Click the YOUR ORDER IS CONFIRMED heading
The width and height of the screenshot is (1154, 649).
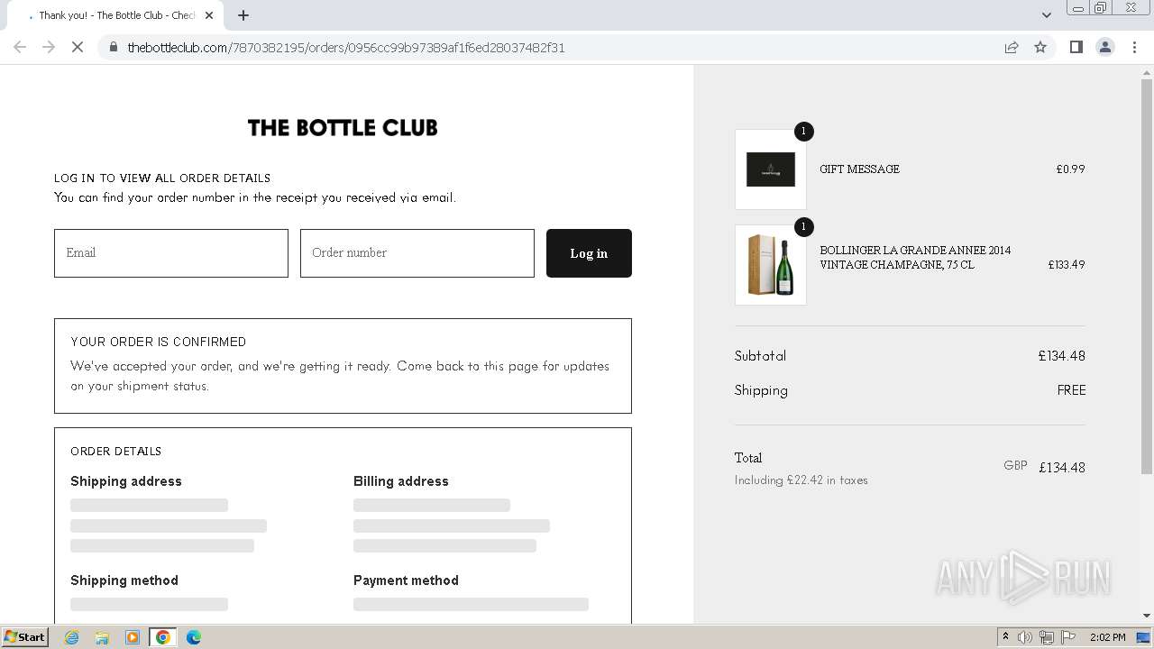pyautogui.click(x=159, y=343)
